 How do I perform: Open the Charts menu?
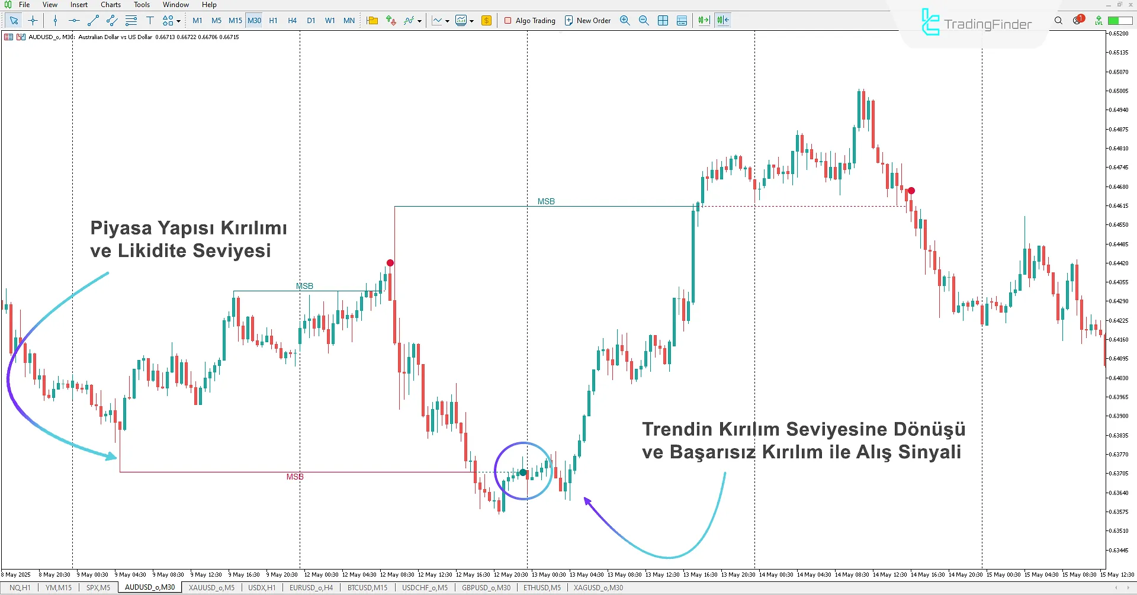coord(110,4)
